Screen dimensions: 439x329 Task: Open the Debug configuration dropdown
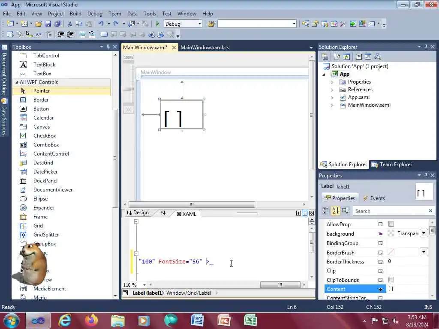[x=200, y=24]
